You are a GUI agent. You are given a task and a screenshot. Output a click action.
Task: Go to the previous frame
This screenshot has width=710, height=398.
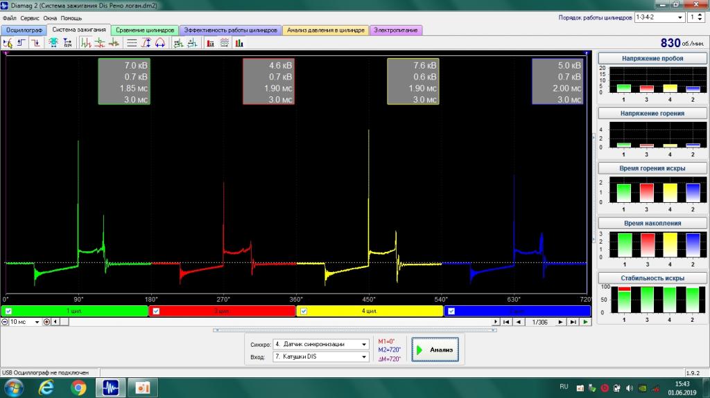[519, 322]
